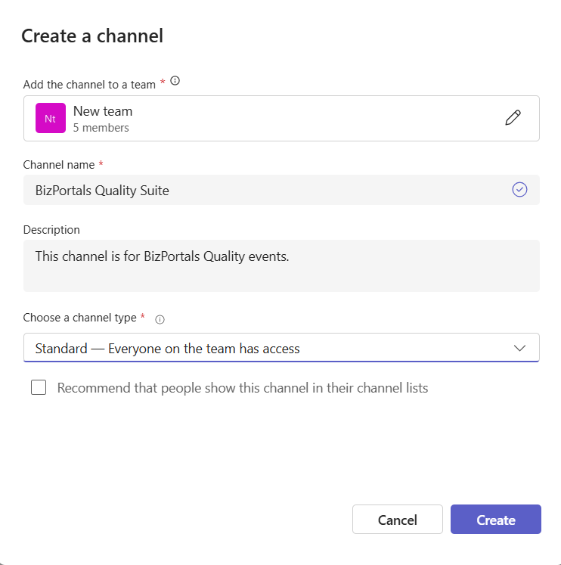Click the Description field label
Image resolution: width=561 pixels, height=565 pixels.
tap(51, 230)
